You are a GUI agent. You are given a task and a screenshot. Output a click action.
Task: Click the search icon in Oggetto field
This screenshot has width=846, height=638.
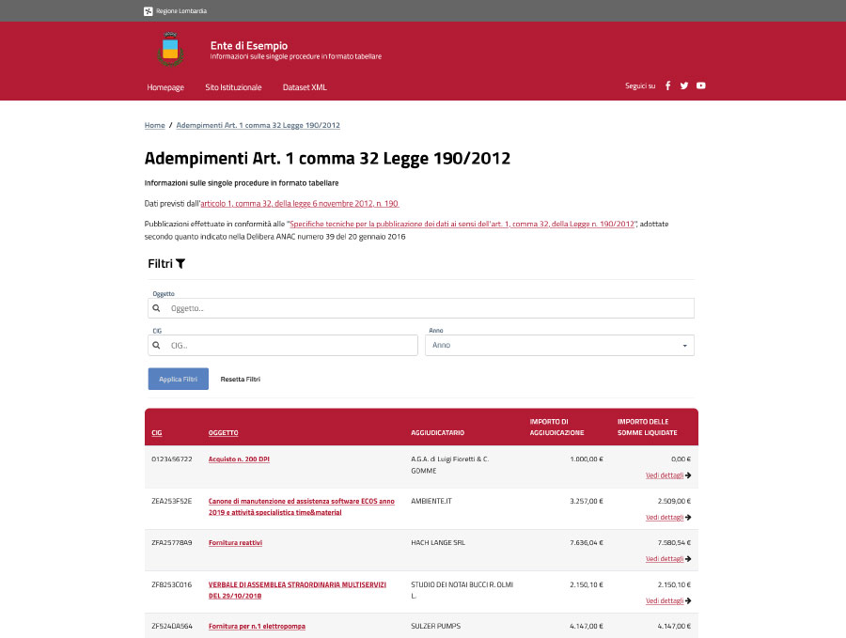point(156,308)
